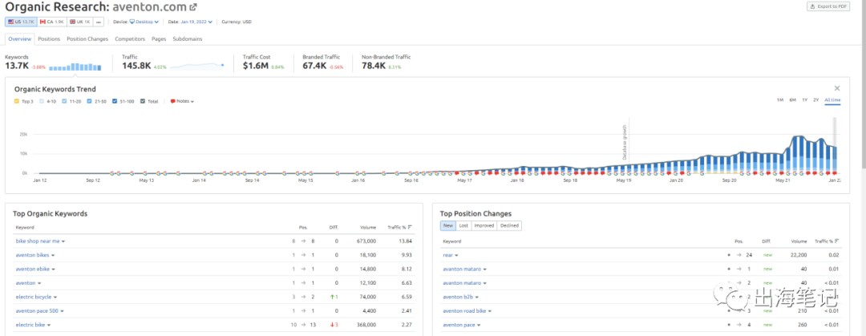Open the Subdomains tab

coord(187,39)
